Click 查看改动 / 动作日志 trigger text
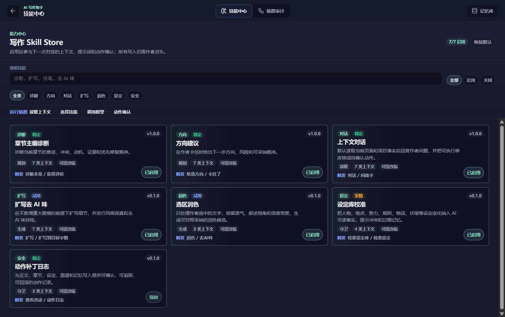Image resolution: width=505 pixels, height=317 pixels. (45, 300)
